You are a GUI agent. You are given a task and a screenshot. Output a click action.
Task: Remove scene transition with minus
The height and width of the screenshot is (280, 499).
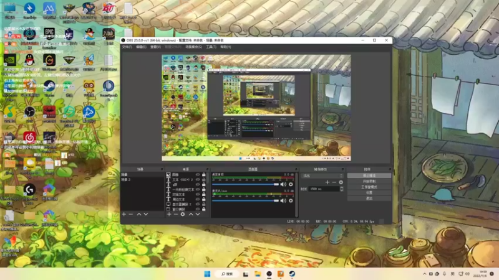[x=334, y=182]
